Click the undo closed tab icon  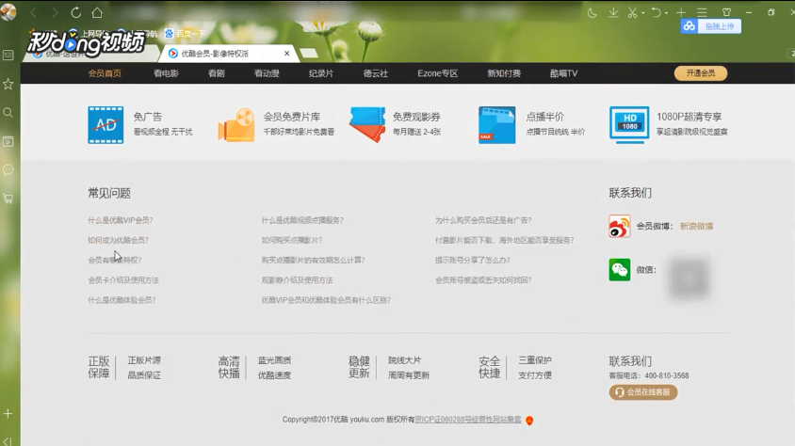point(657,12)
